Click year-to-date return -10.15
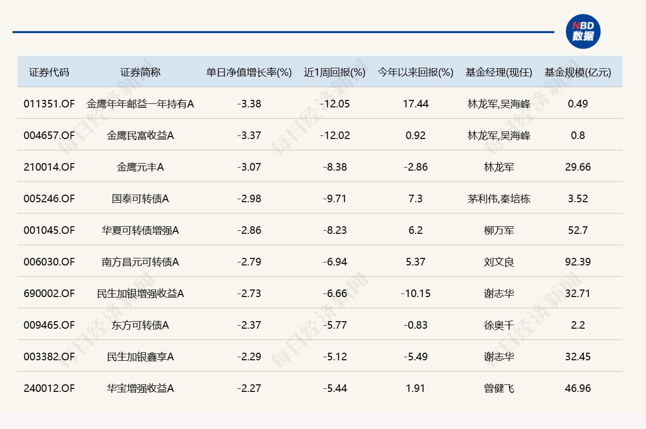 pyautogui.click(x=416, y=294)
